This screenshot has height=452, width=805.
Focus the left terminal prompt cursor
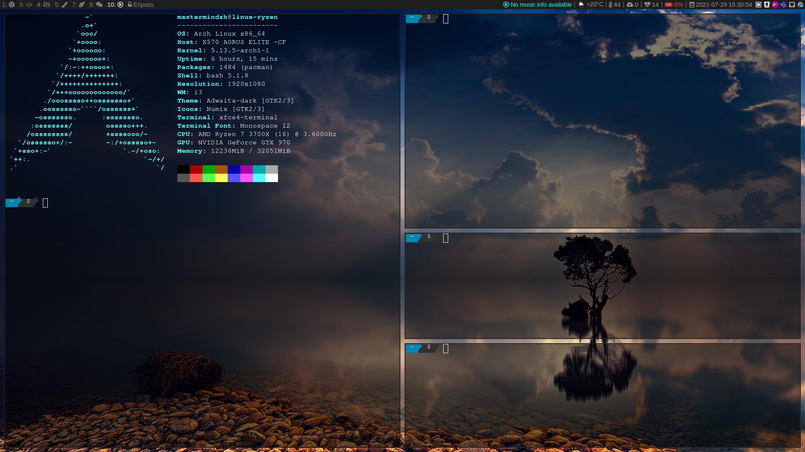pyautogui.click(x=45, y=203)
